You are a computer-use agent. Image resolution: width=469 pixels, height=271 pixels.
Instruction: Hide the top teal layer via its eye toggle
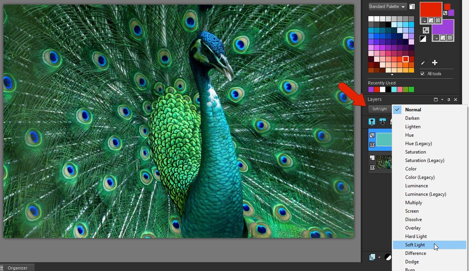click(x=372, y=144)
